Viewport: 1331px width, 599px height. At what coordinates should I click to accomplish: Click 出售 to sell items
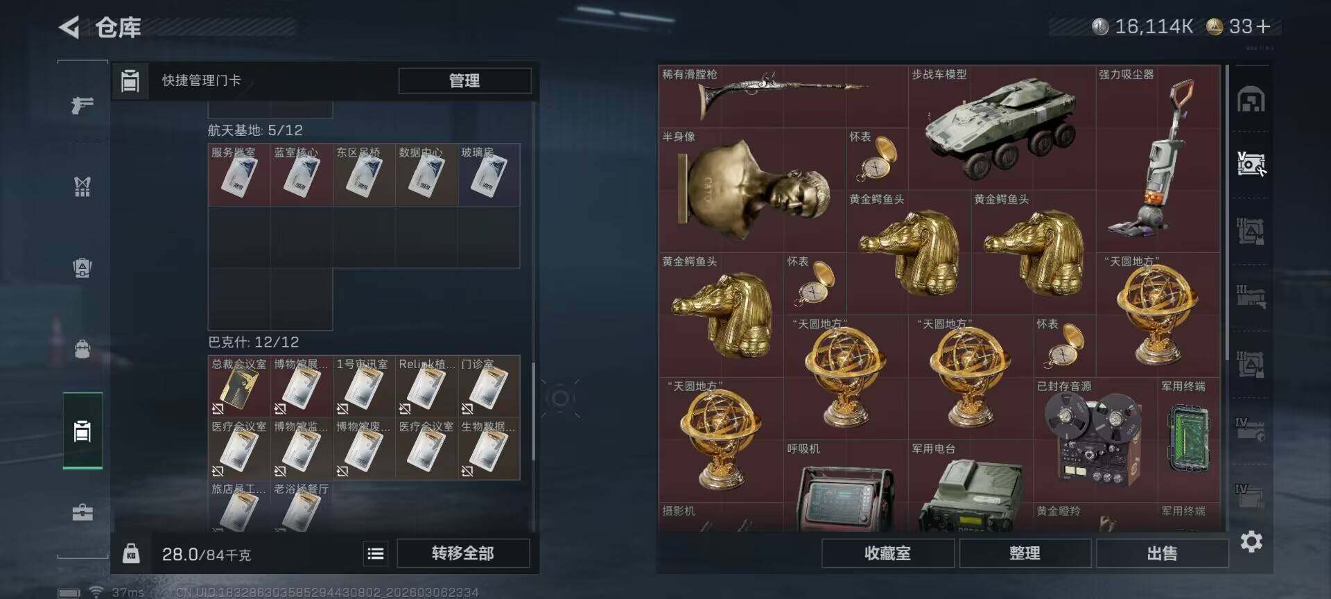1162,553
